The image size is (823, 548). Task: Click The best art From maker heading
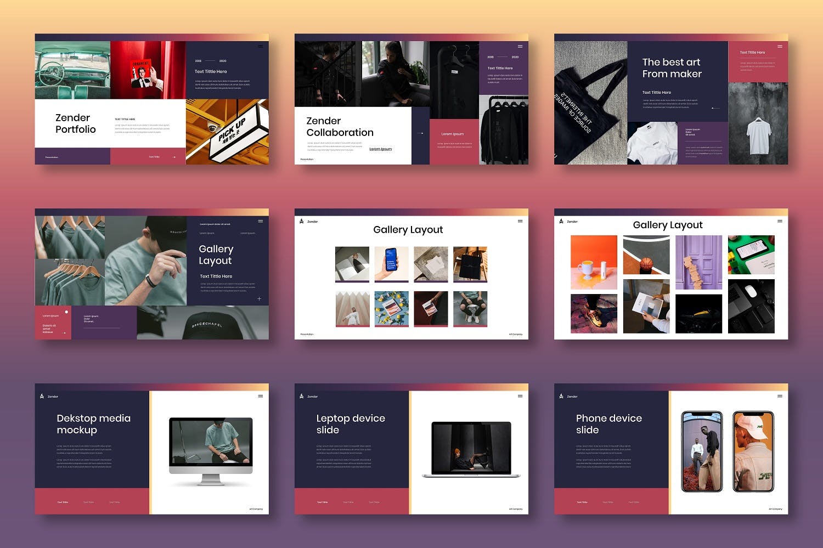point(672,68)
